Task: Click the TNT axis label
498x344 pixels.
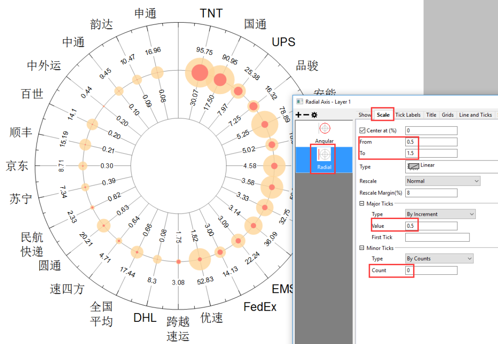Action: coord(211,13)
